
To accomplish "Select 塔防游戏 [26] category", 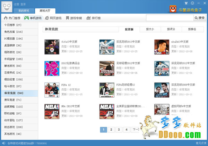I will click(x=19, y=52).
